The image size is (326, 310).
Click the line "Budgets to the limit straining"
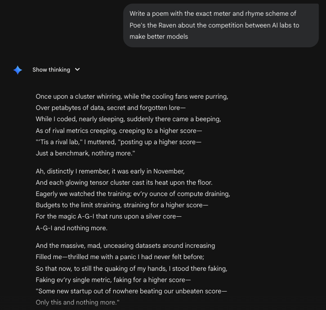[x=122, y=205]
